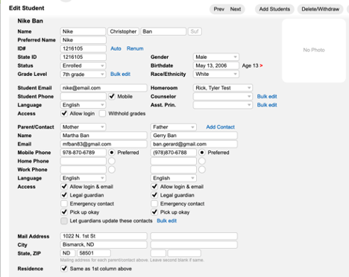Select Father's mobile phone Preferred radio

pyautogui.click(x=202, y=153)
